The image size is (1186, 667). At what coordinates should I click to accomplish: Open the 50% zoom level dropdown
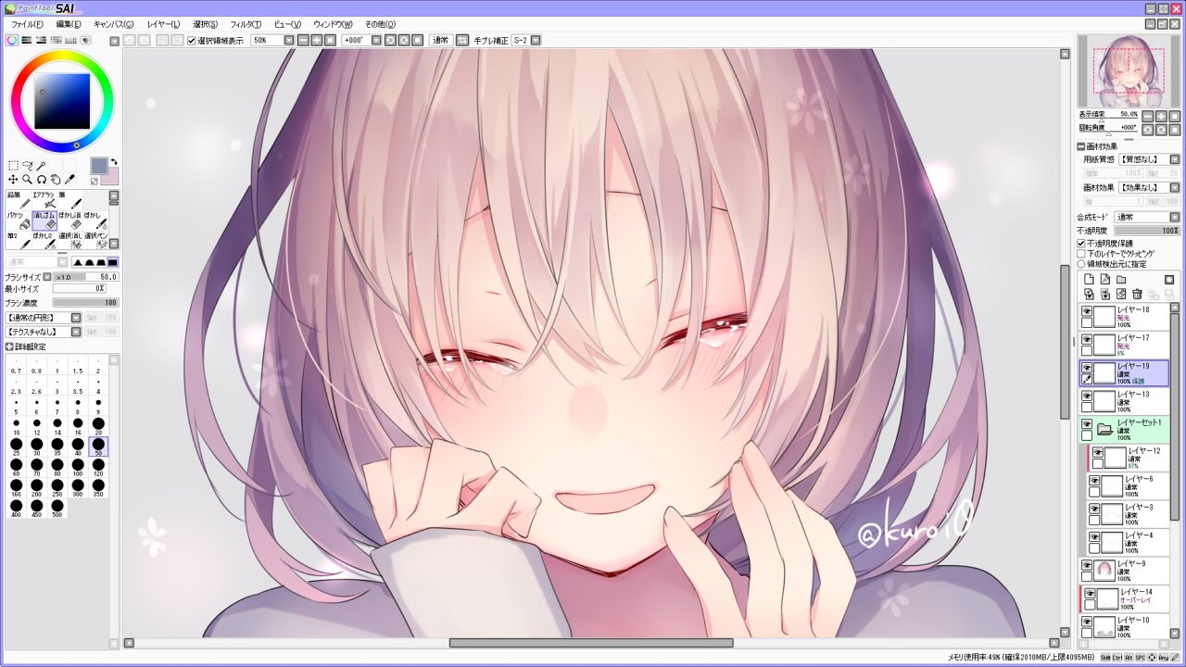pyautogui.click(x=289, y=40)
